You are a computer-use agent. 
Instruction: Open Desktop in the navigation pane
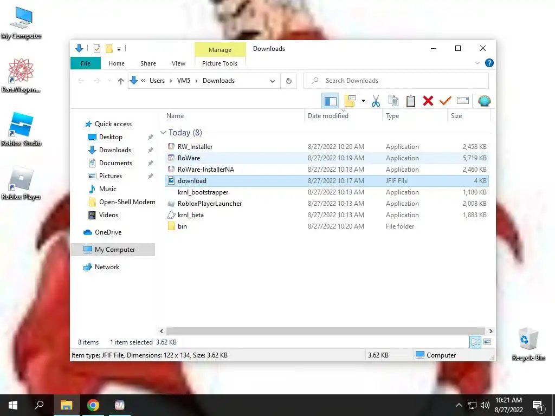(111, 137)
